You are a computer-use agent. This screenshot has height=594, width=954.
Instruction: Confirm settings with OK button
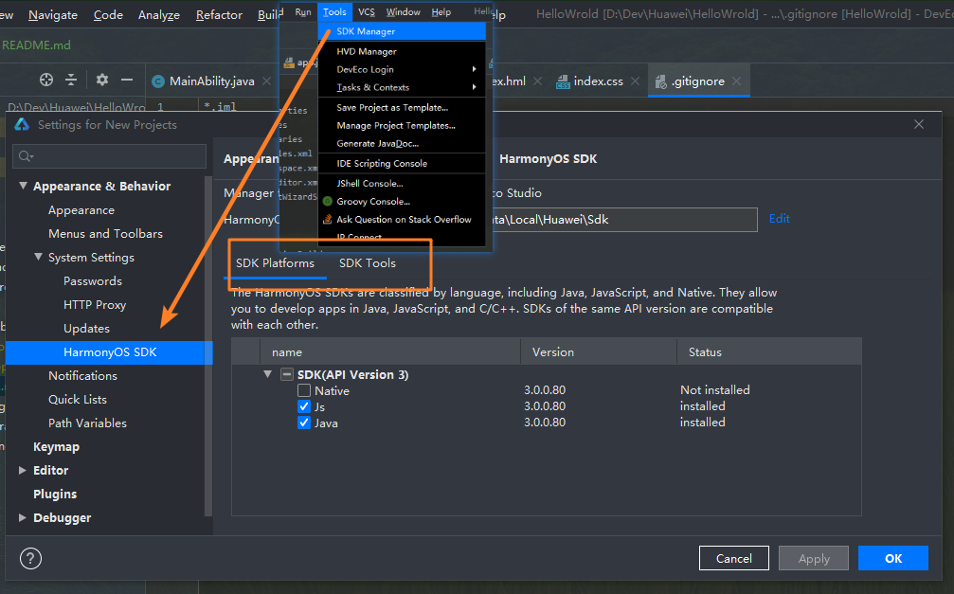[893, 558]
